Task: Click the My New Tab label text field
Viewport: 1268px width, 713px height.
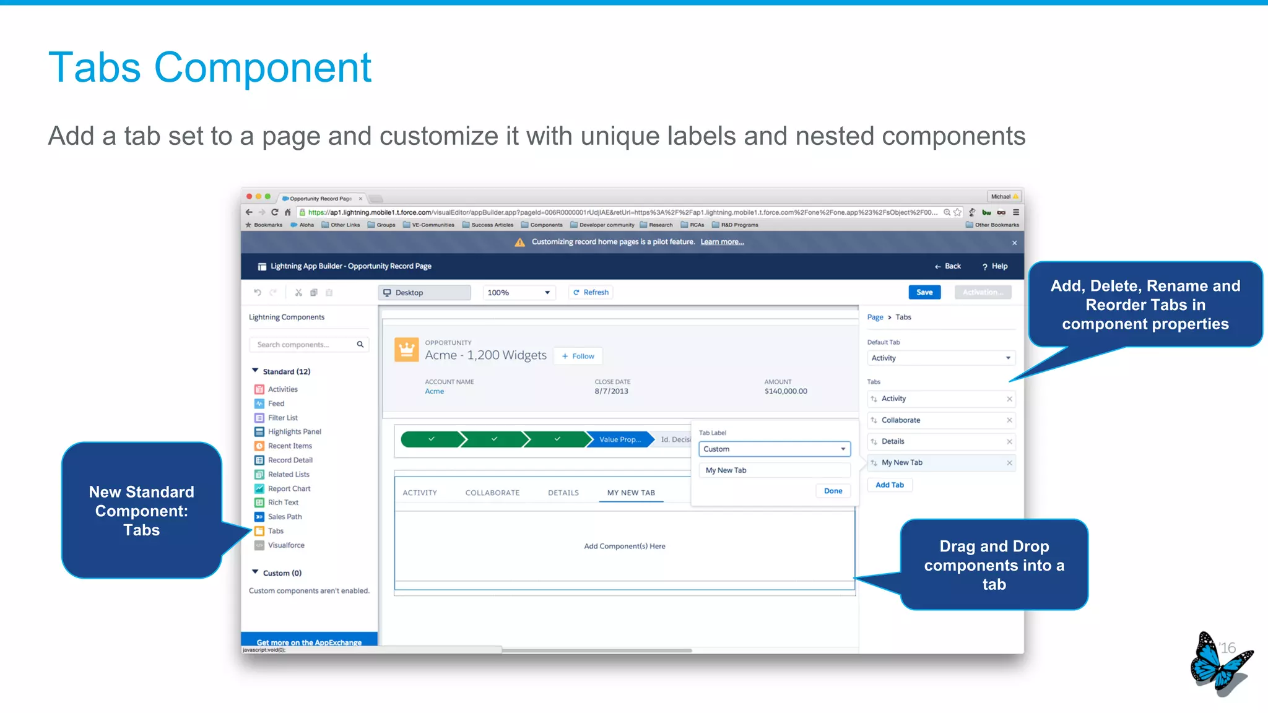Action: [775, 470]
